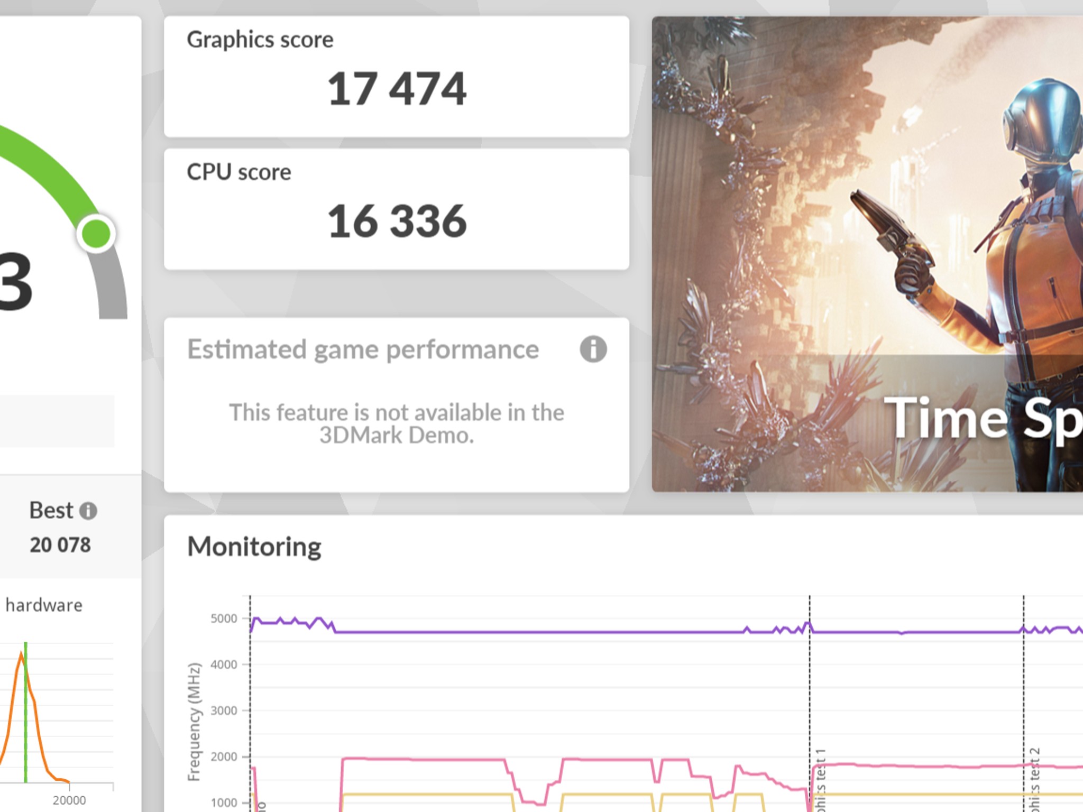The image size is (1083, 812).
Task: Click the pink GPU frequency line
Action: pos(423,760)
